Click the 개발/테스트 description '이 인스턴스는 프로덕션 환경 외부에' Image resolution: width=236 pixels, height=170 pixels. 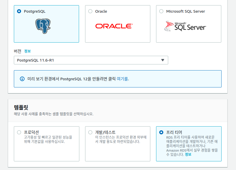(x=121, y=137)
